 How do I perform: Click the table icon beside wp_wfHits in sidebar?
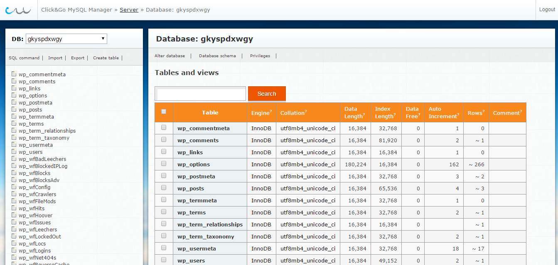[14, 208]
